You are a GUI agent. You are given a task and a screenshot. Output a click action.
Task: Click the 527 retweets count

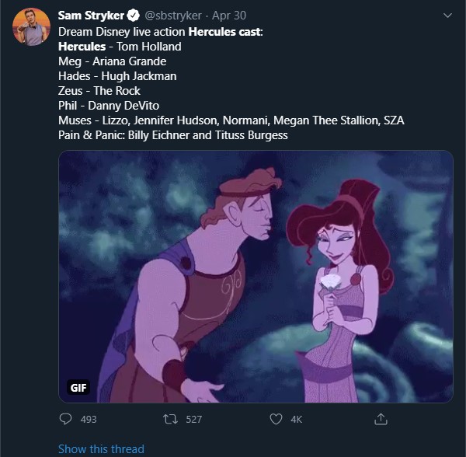click(194, 419)
